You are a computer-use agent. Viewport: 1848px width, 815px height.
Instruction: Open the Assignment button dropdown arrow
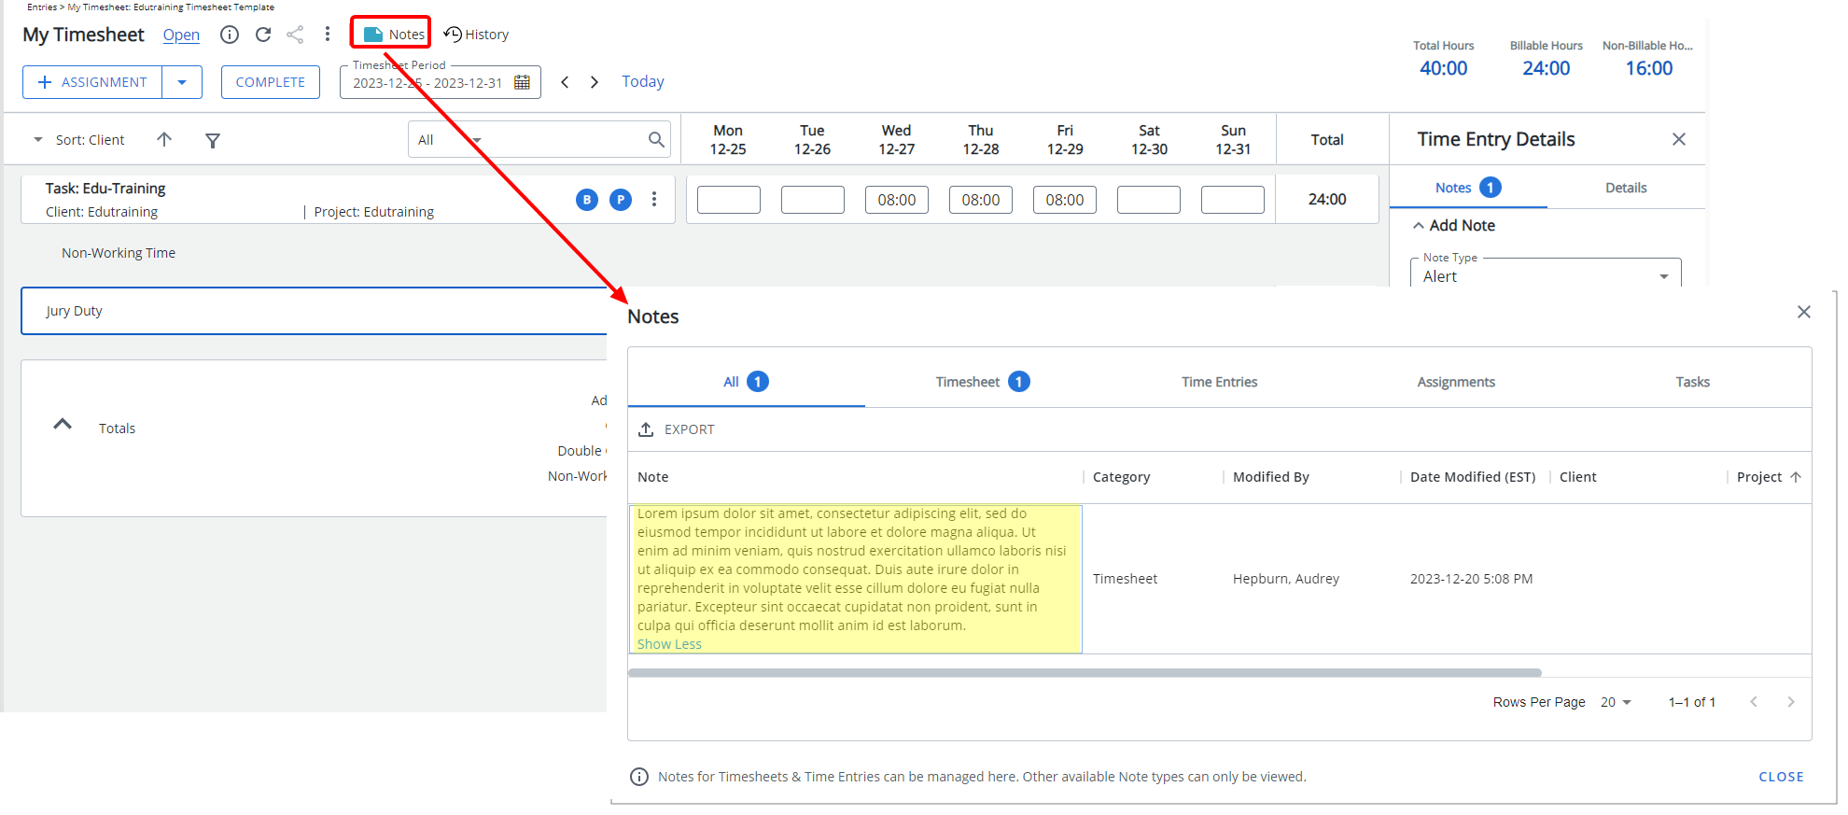coord(182,82)
